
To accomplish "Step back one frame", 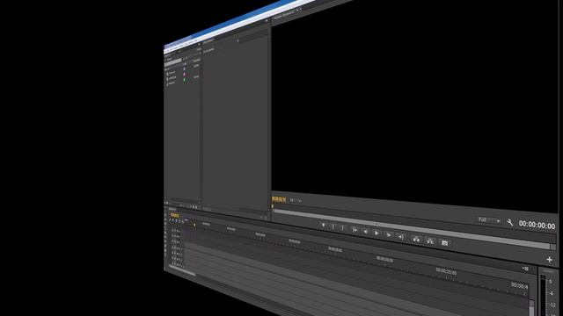I will (x=365, y=232).
